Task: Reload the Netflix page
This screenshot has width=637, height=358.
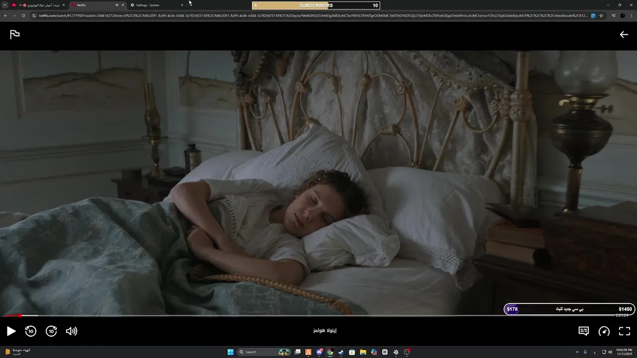Action: coord(23,15)
